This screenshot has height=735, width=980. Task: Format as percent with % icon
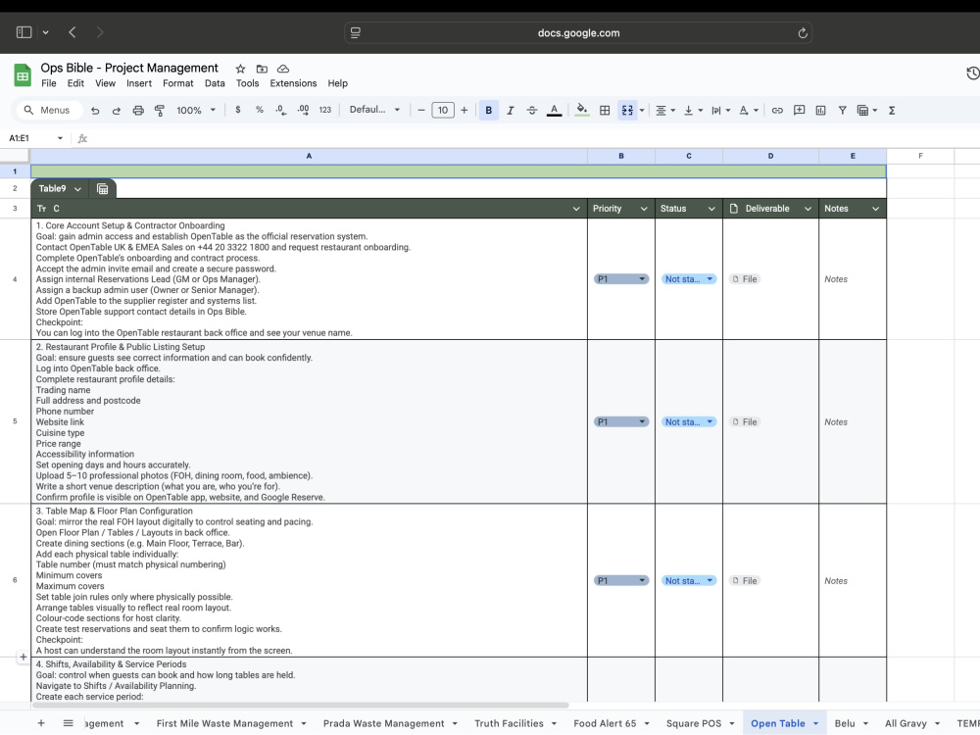(260, 110)
